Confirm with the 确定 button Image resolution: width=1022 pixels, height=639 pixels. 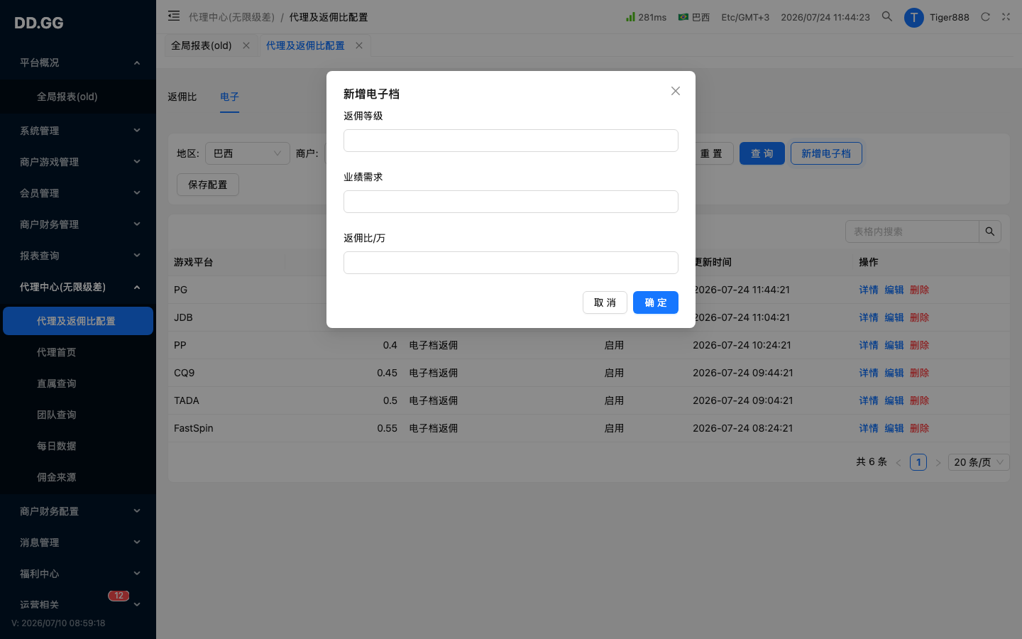[656, 302]
